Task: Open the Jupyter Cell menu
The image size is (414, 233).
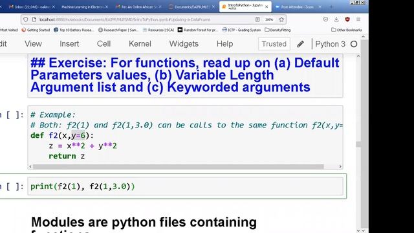Action: pyautogui.click(x=103, y=44)
